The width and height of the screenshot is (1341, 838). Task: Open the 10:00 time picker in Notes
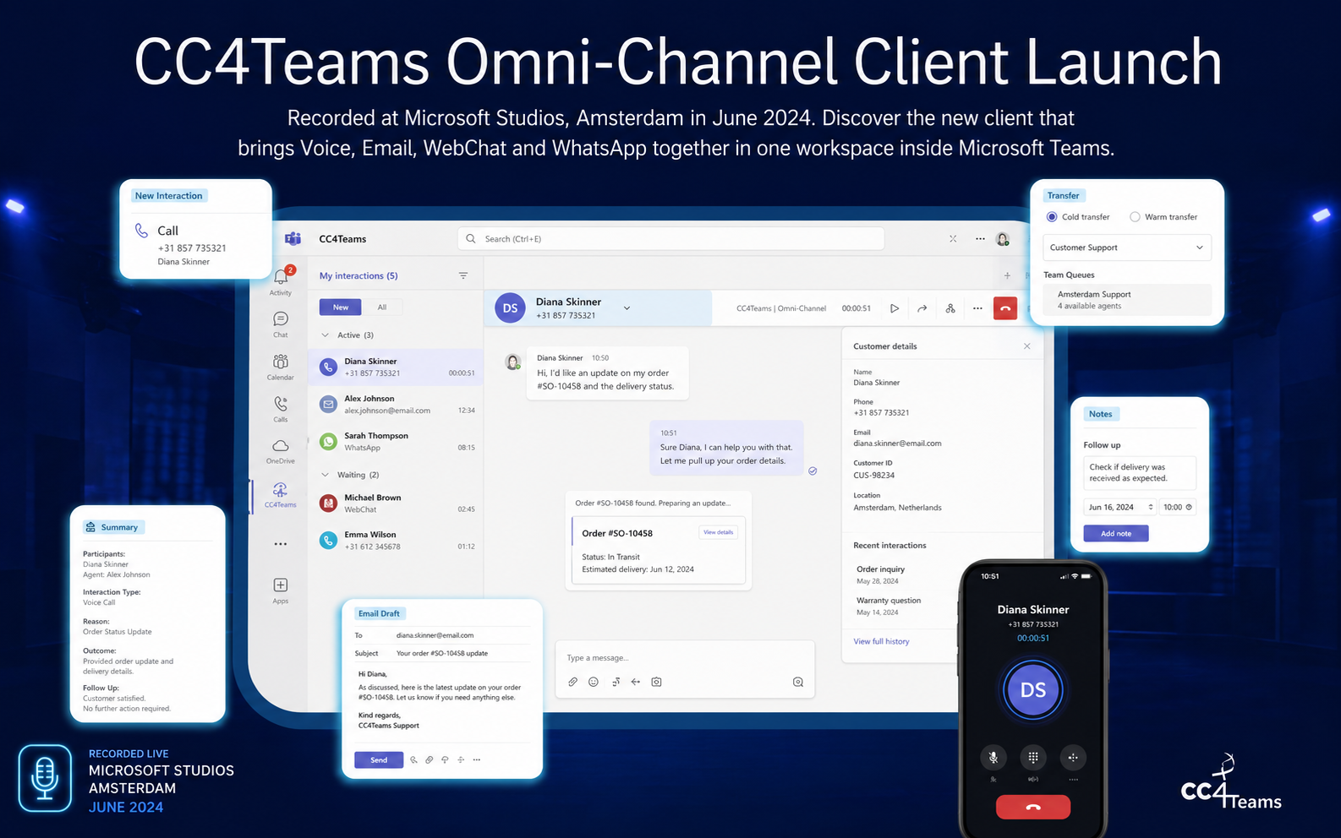(1177, 507)
